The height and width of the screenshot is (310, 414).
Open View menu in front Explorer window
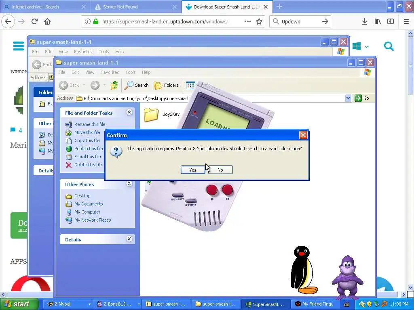(90, 72)
